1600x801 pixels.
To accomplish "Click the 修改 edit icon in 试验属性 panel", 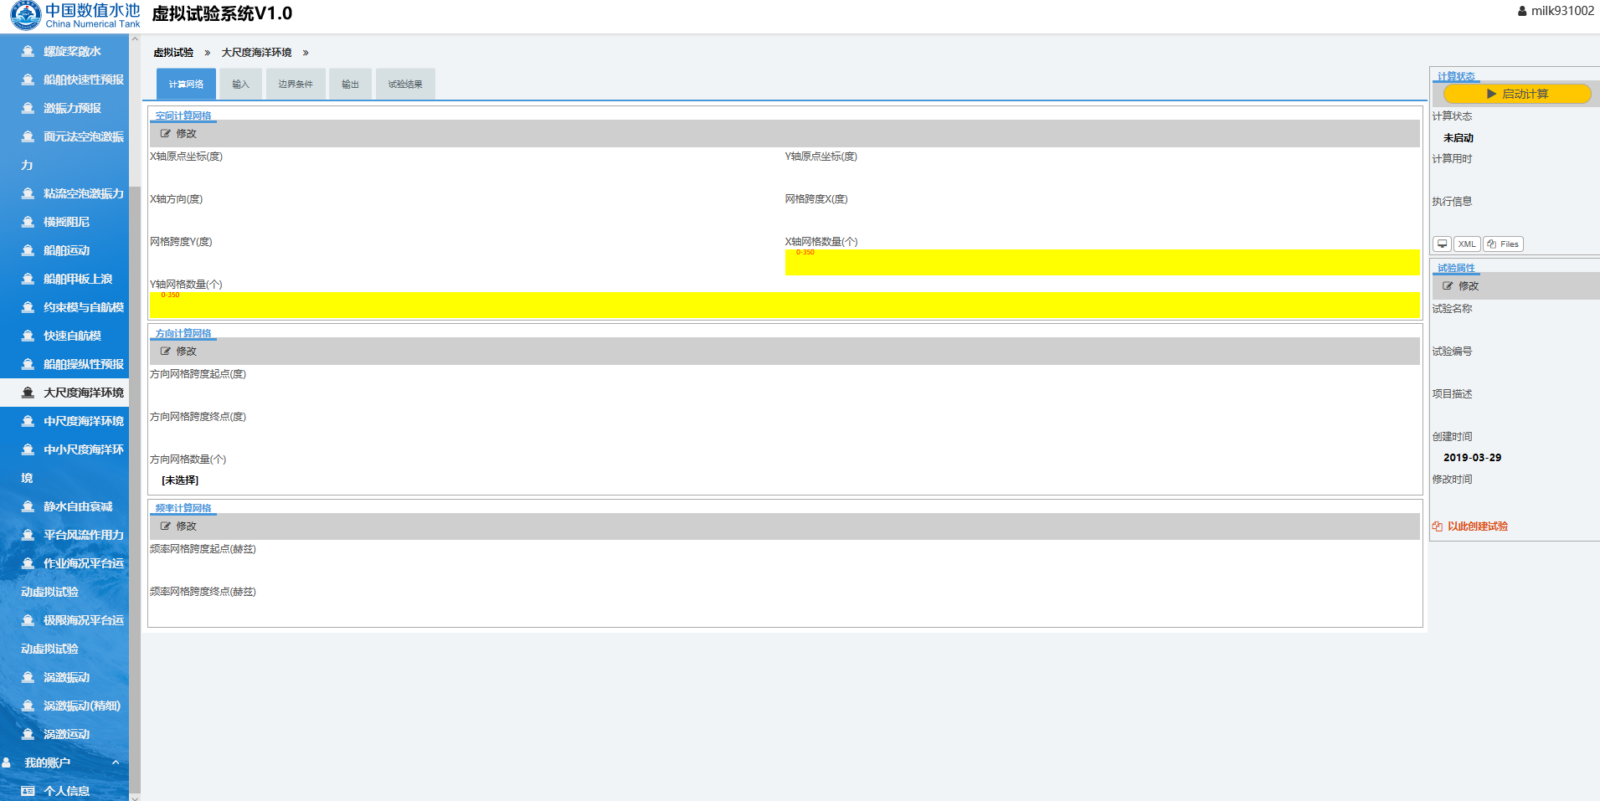I will (x=1448, y=286).
